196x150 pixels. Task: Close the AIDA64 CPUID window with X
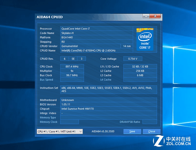coord(155,16)
